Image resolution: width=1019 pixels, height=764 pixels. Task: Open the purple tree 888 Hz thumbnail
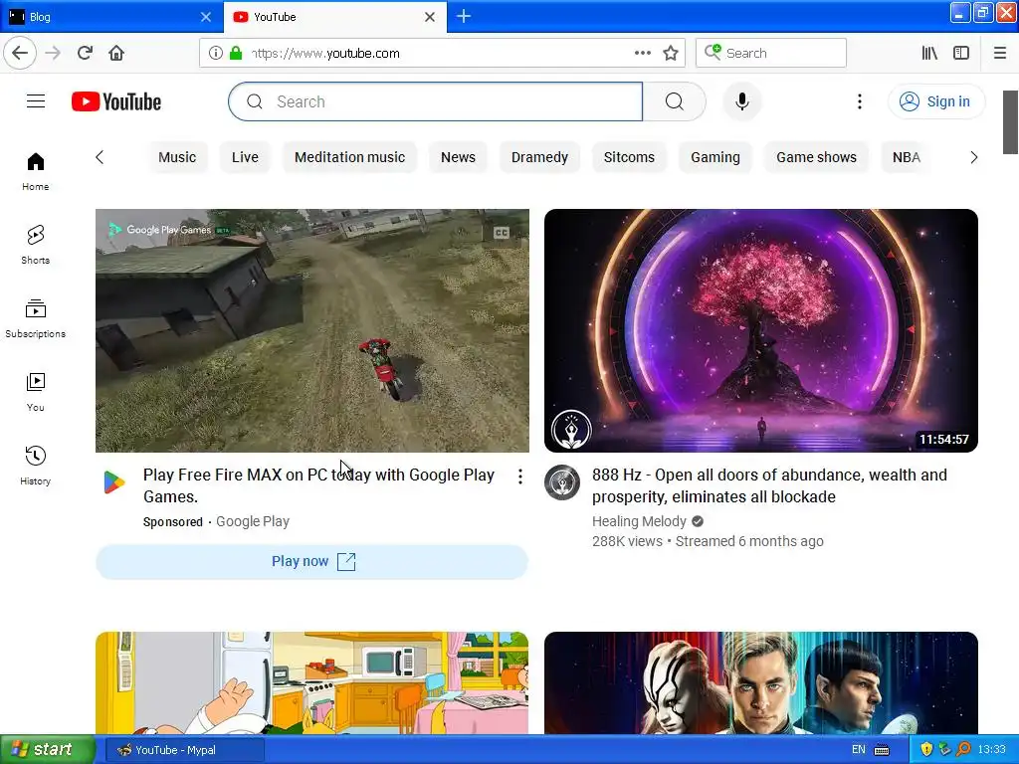point(761,330)
